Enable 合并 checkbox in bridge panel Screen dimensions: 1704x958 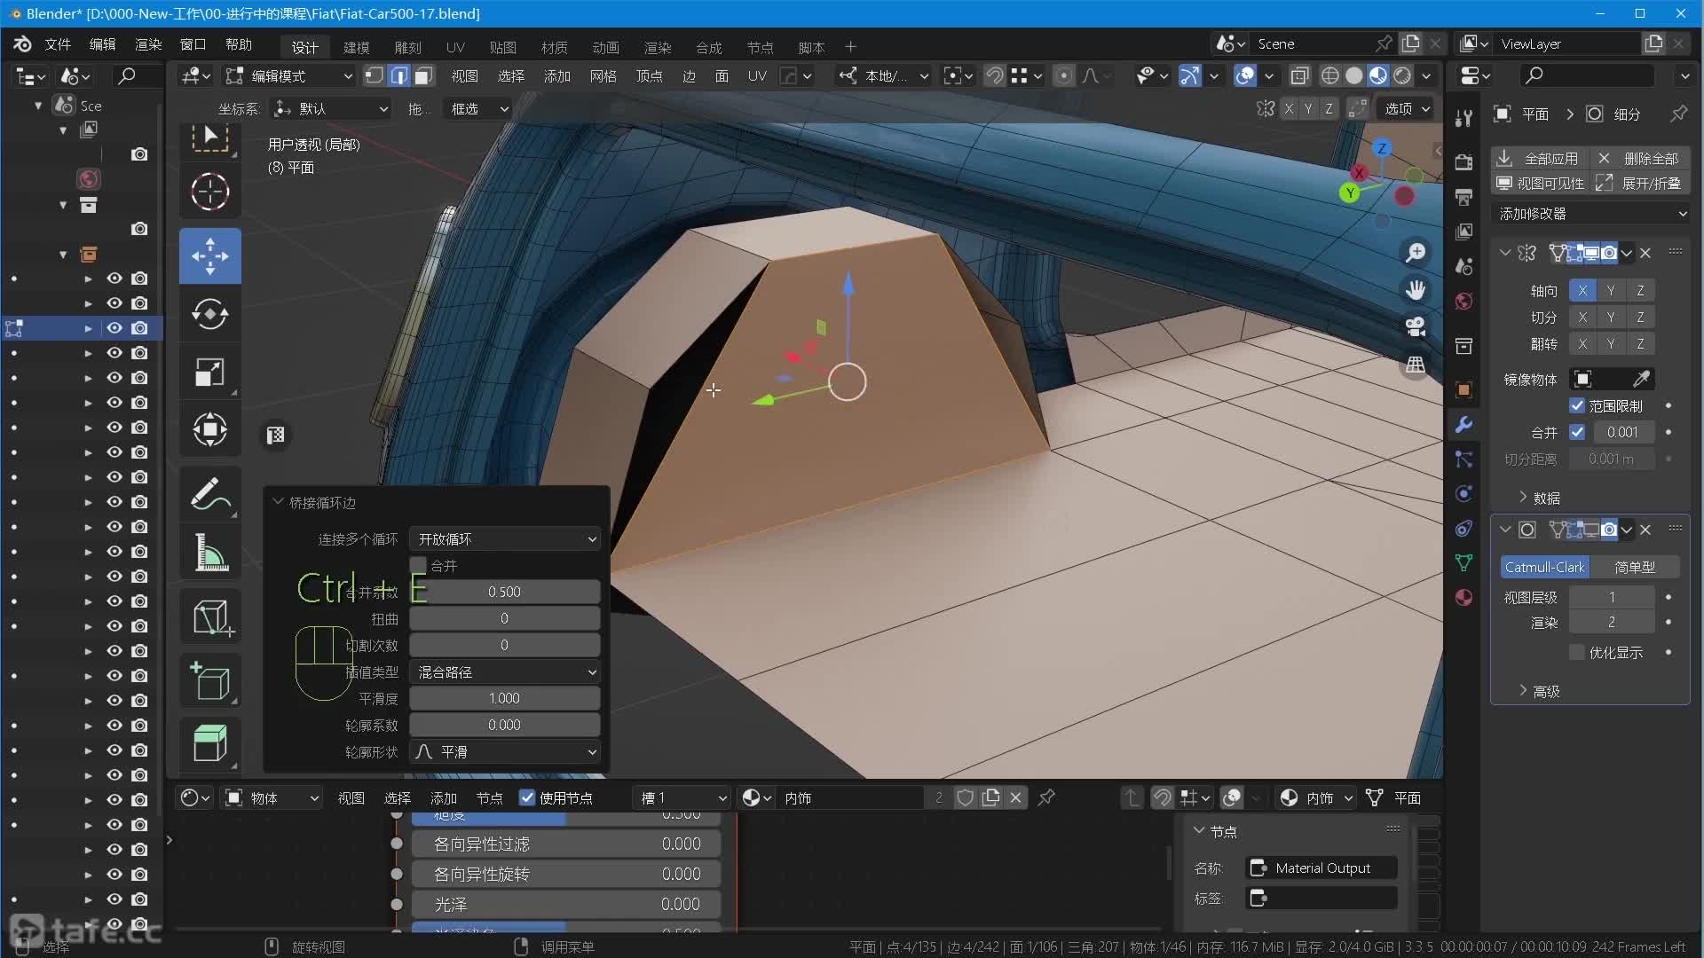click(418, 566)
